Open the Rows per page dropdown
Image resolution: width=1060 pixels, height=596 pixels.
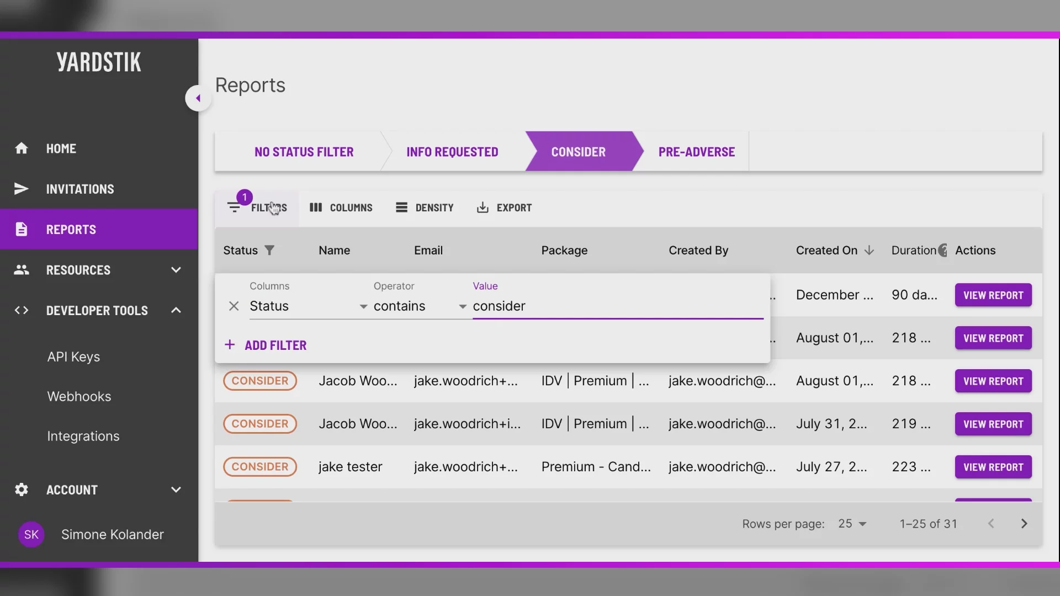(852, 524)
